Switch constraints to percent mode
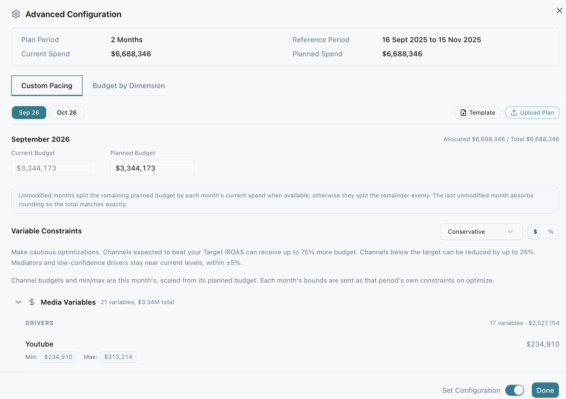 click(x=550, y=232)
